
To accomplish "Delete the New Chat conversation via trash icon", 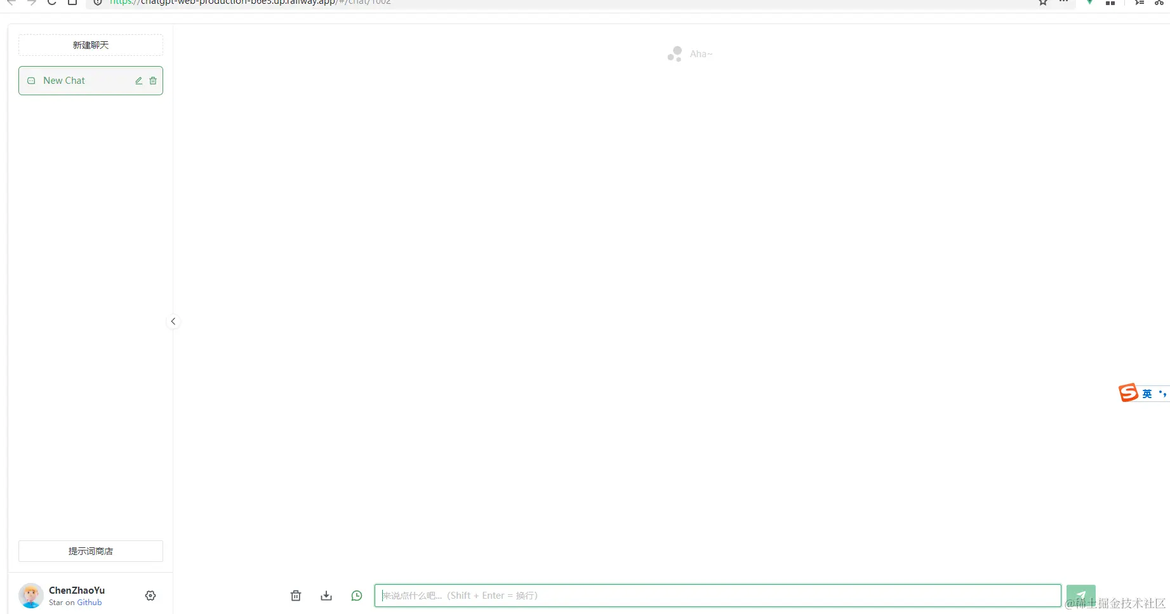I will tap(153, 81).
